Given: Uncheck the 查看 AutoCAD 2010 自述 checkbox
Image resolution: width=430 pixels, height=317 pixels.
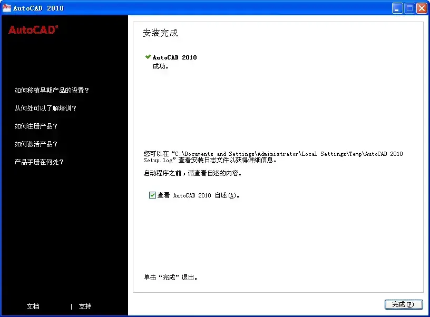Looking at the screenshot, I should coord(152,195).
